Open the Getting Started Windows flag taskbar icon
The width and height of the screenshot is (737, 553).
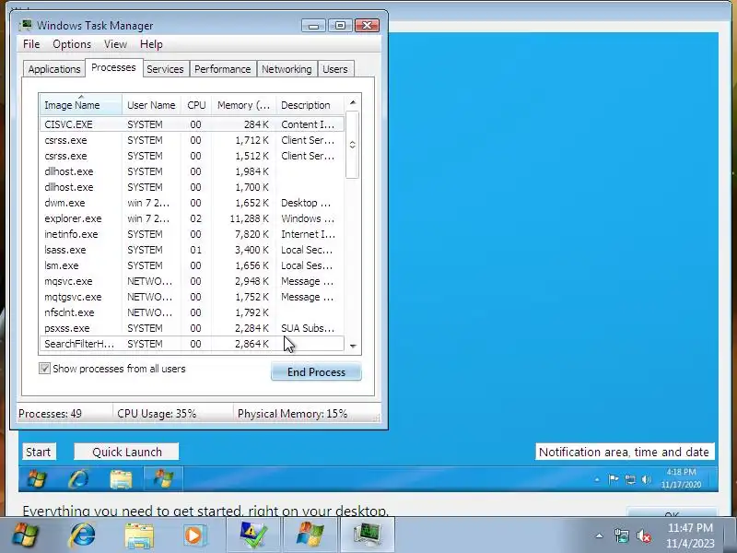point(310,535)
